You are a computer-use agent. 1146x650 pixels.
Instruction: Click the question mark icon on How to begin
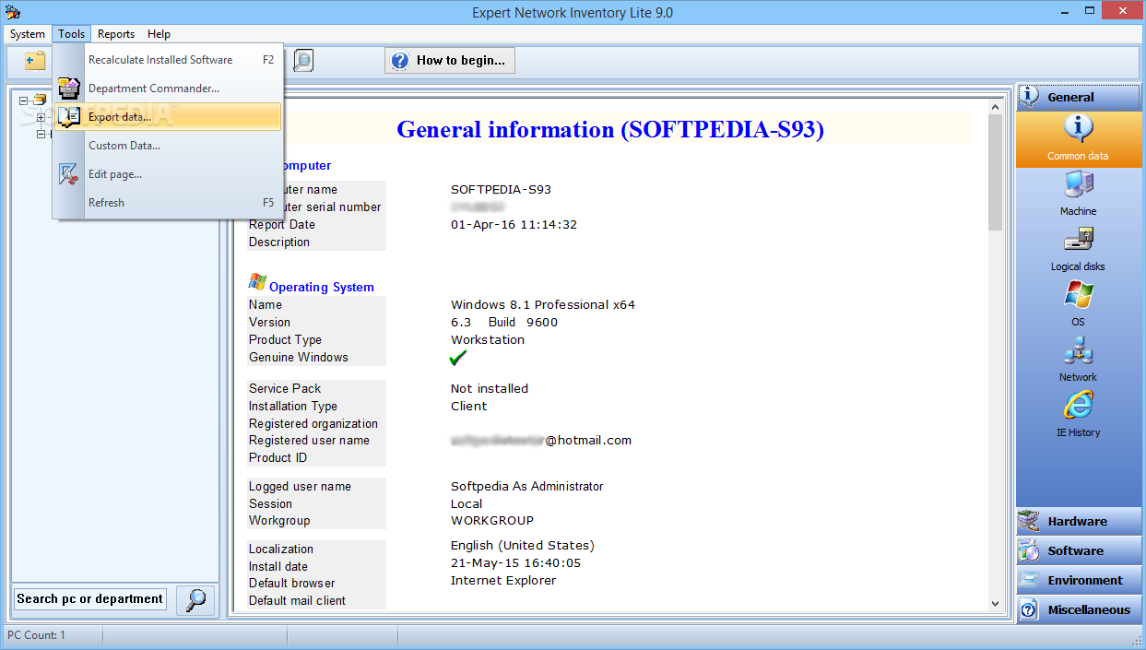tap(400, 61)
